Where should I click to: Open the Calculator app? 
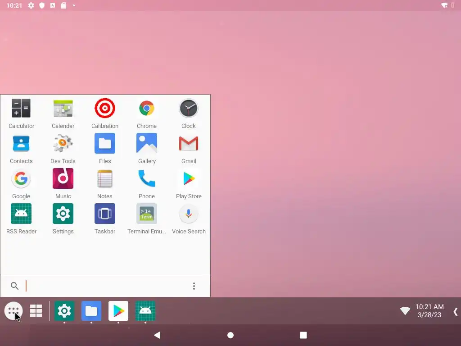[x=21, y=114]
